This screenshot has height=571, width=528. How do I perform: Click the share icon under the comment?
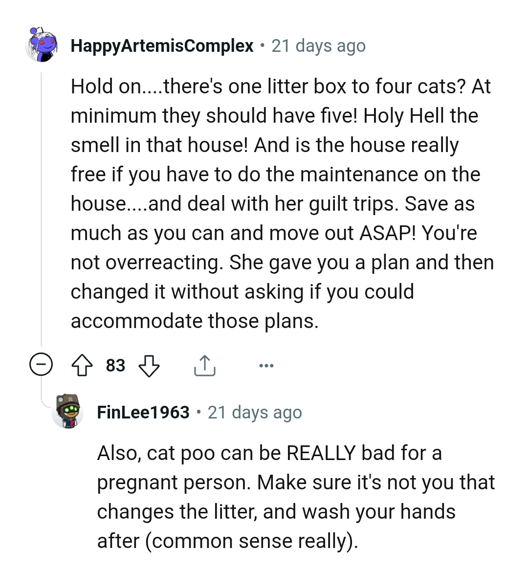coord(205,365)
